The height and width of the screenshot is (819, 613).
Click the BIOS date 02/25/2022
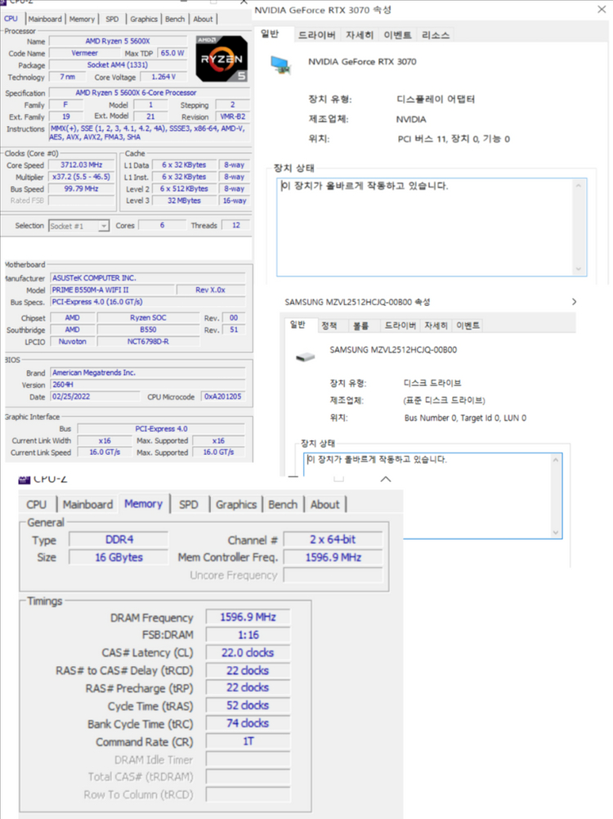coord(95,397)
